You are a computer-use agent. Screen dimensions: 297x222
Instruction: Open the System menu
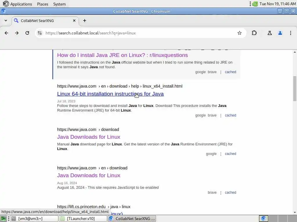59,4
